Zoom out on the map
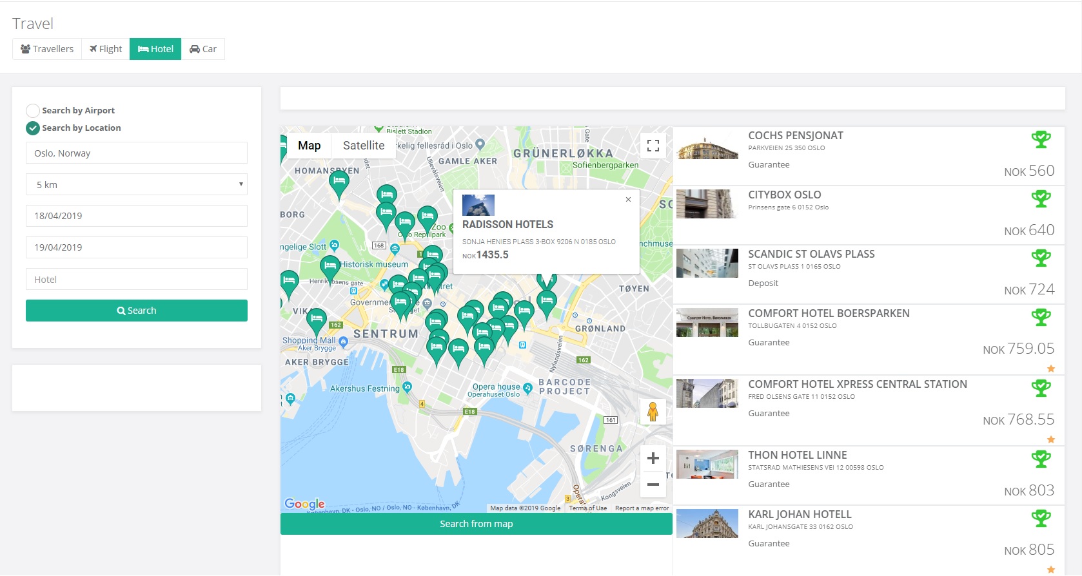1082x576 pixels. [x=653, y=485]
